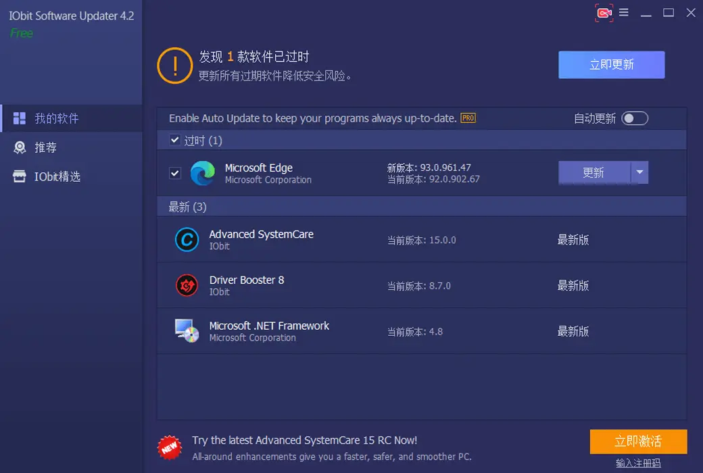This screenshot has height=473, width=703.
Task: Open the hamburger menu in title bar
Action: pyautogui.click(x=624, y=13)
